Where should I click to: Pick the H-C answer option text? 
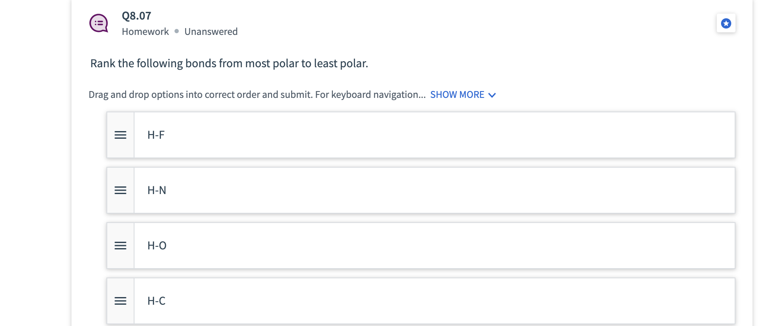[x=156, y=301]
